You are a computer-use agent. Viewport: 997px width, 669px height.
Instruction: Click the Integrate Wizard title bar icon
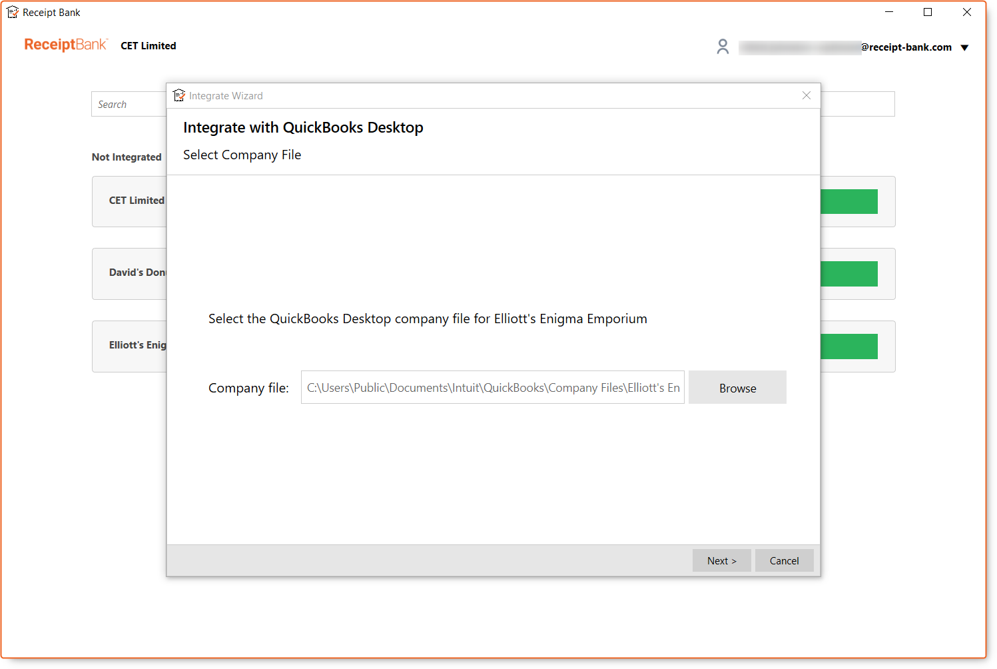click(178, 95)
